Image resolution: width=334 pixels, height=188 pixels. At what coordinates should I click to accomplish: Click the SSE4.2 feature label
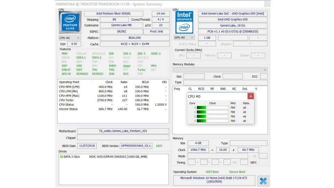coord(96,58)
